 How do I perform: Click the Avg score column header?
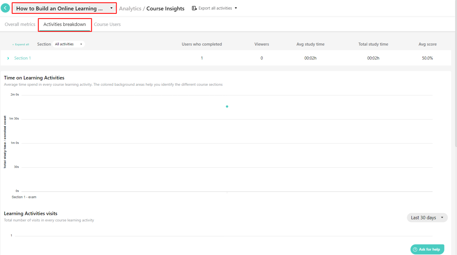click(x=428, y=44)
